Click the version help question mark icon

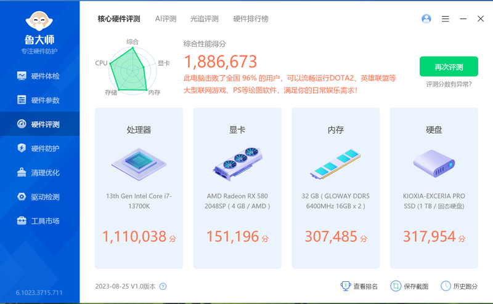(163, 286)
